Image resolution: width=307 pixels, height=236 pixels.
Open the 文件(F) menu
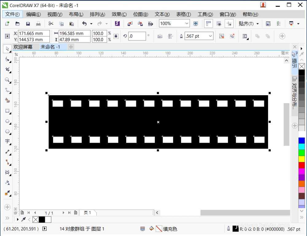[12, 14]
